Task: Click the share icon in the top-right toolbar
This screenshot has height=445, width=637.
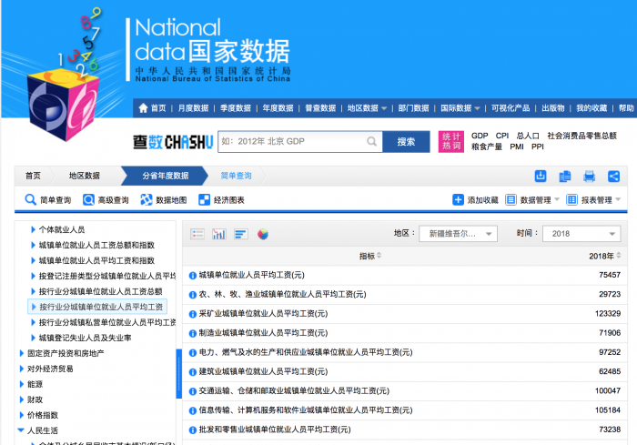Action: [x=613, y=176]
